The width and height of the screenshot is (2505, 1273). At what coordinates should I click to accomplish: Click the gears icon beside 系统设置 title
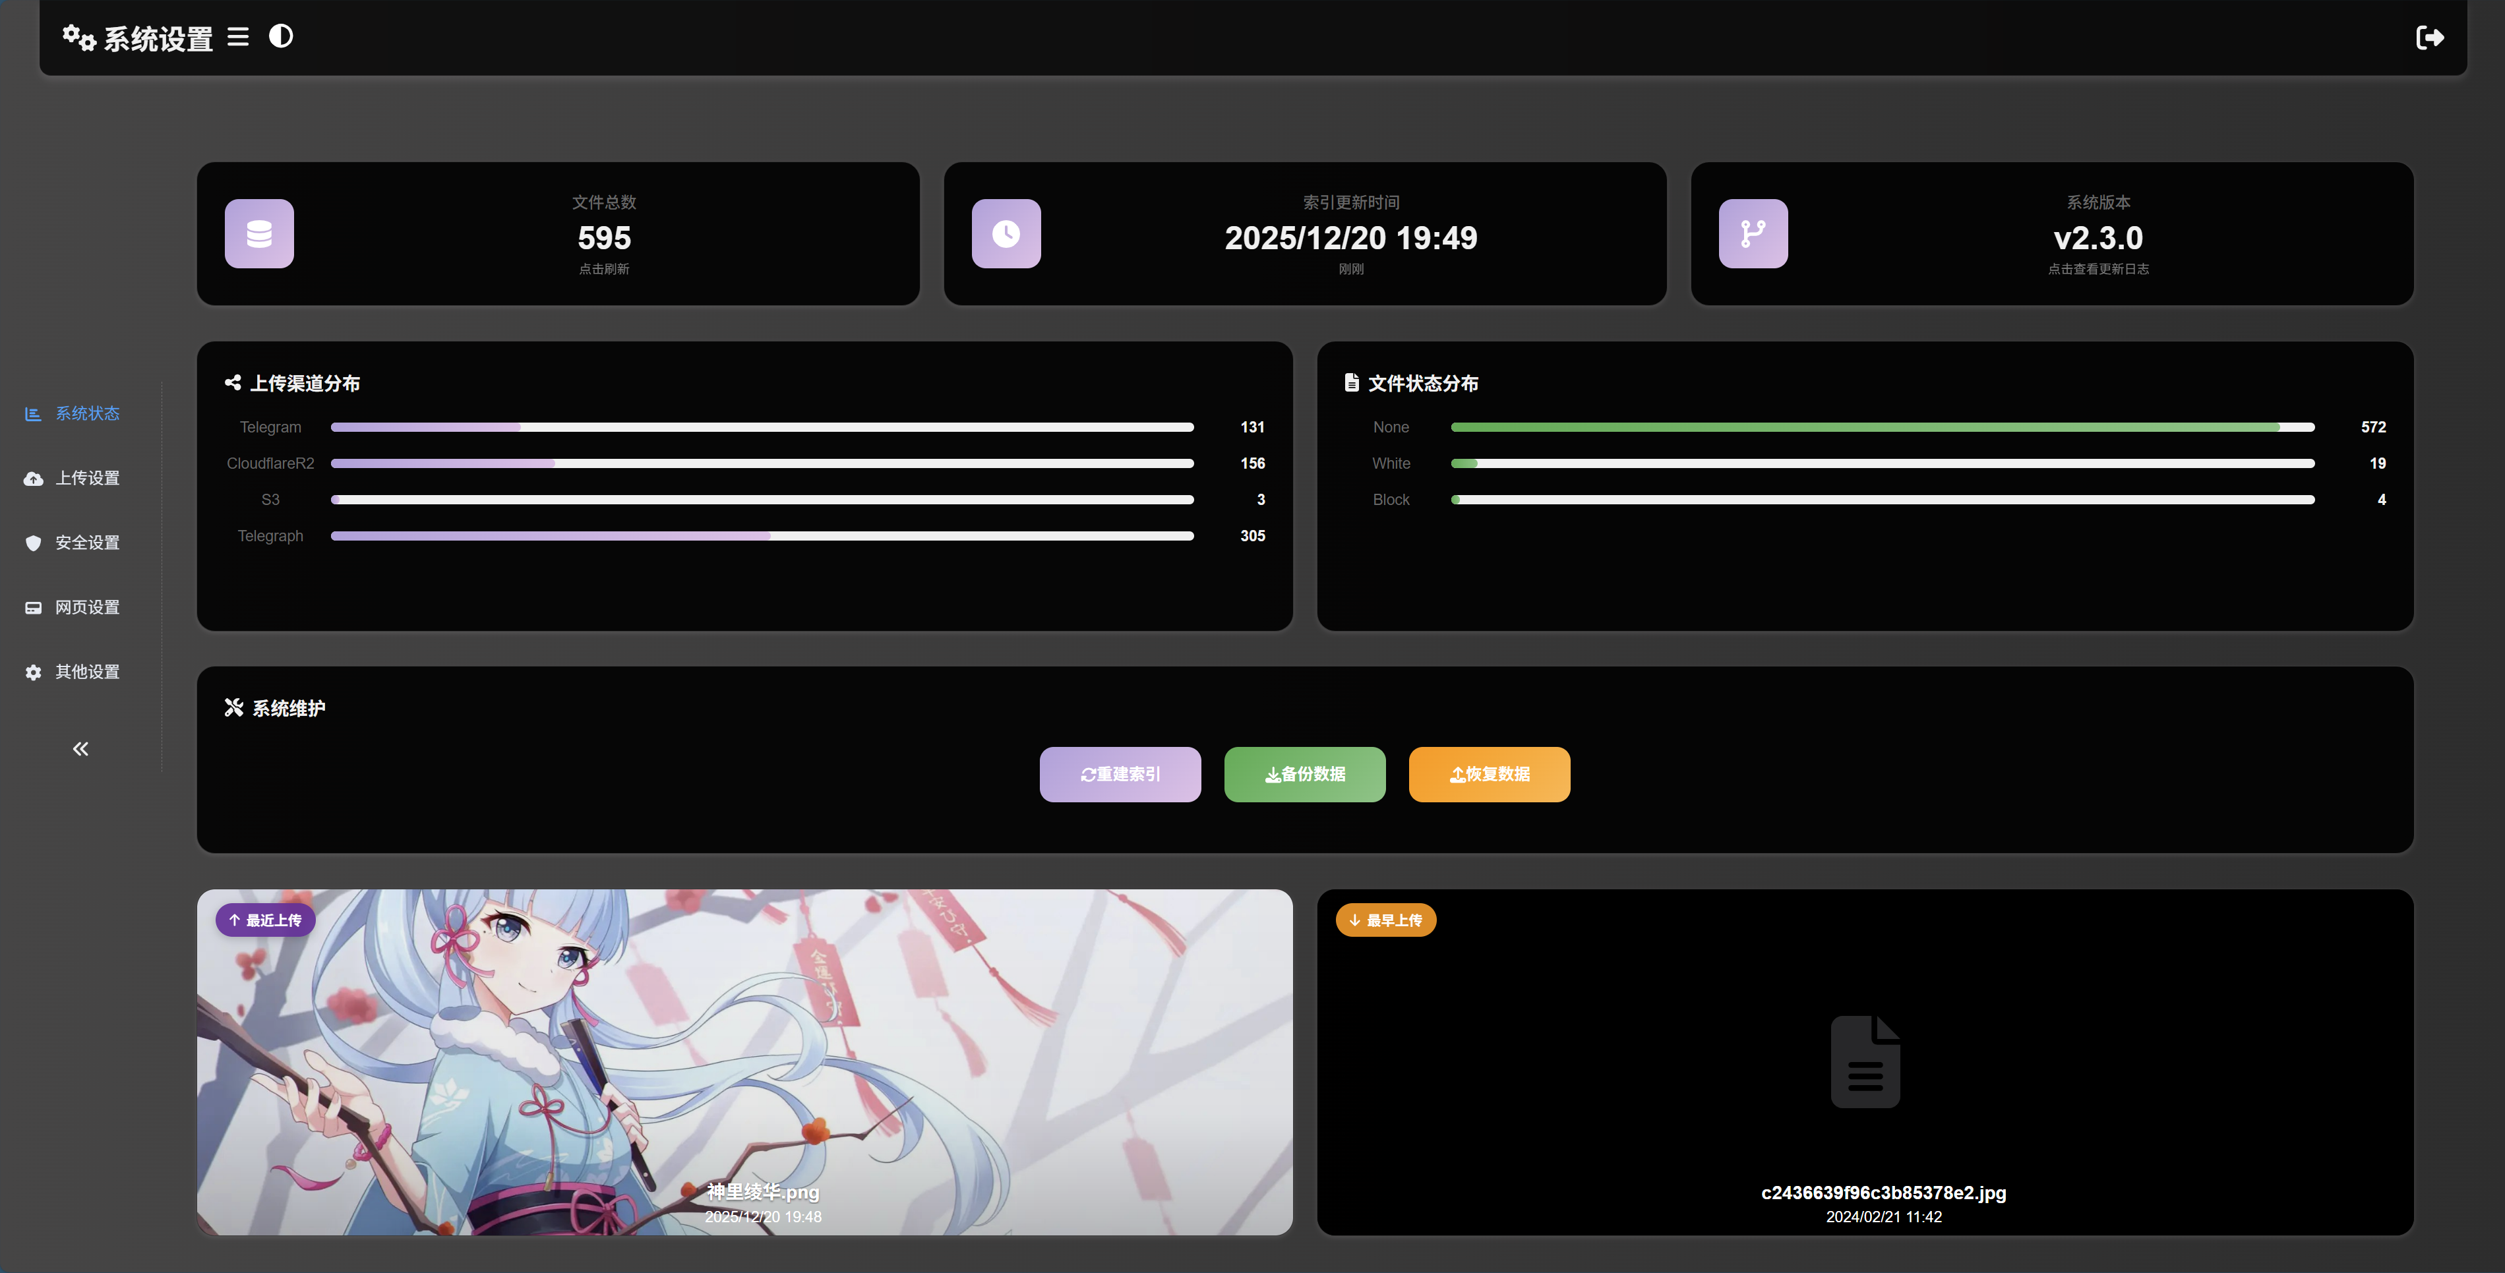click(x=78, y=38)
